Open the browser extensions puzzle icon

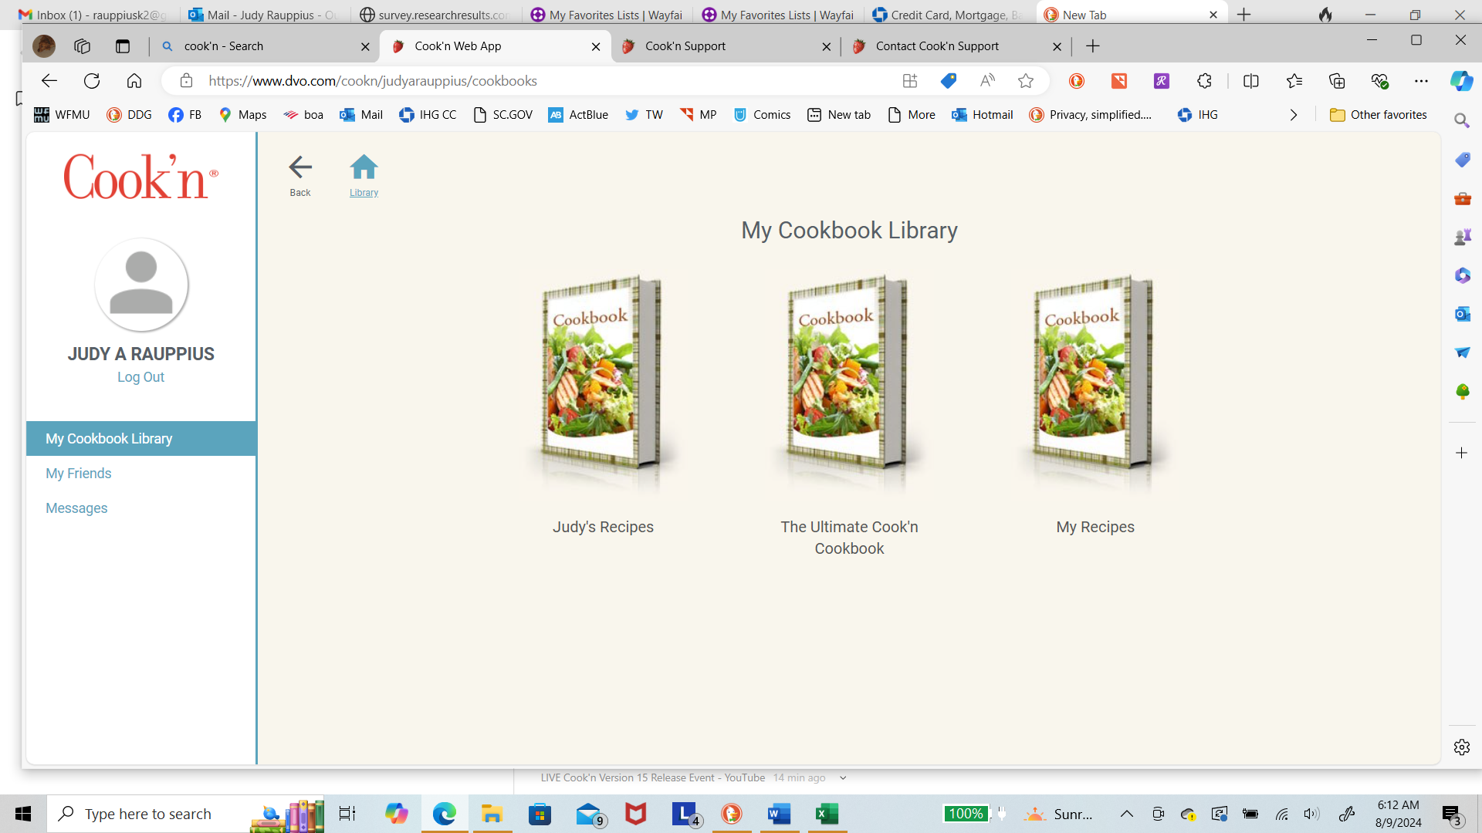(x=1204, y=81)
